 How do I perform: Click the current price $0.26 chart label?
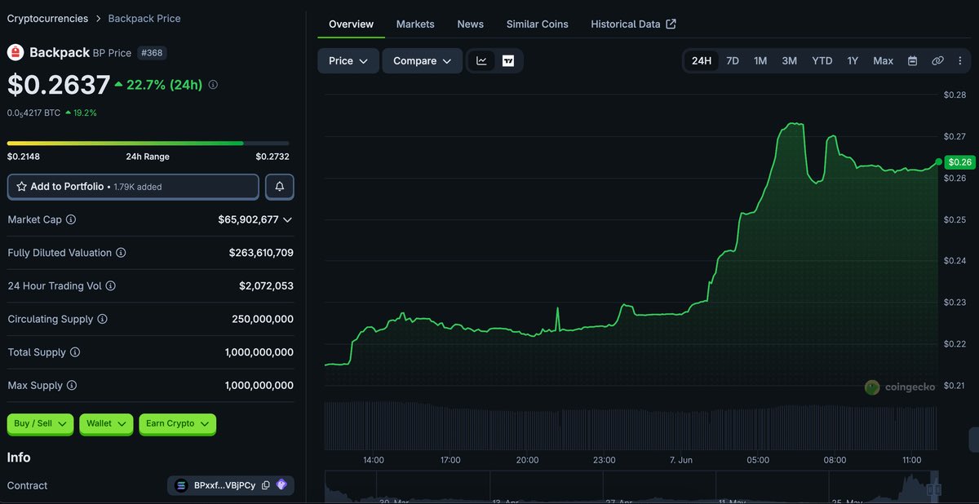pos(960,162)
